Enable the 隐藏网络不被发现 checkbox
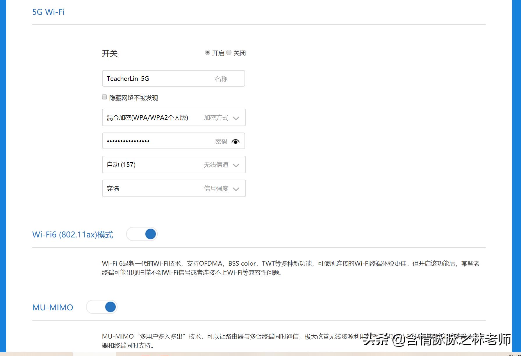The width and height of the screenshot is (521, 356). 104,96
